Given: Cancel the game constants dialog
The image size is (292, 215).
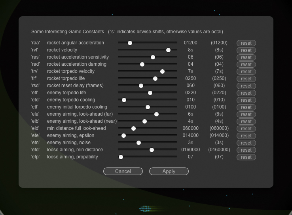Looking at the screenshot, I should [123, 171].
